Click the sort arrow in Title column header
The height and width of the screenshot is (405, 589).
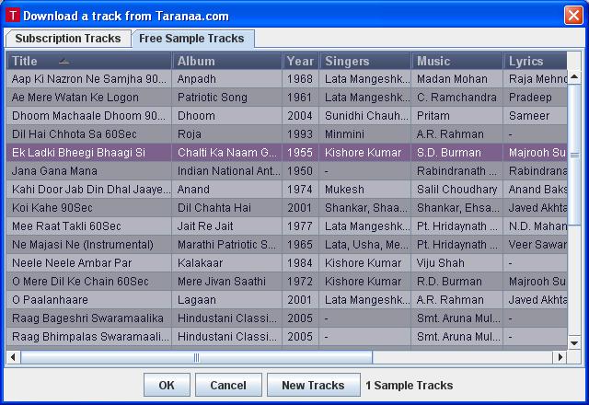(64, 61)
